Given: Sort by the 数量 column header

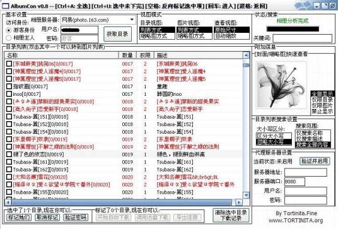Looking at the screenshot, I should click(x=127, y=56).
